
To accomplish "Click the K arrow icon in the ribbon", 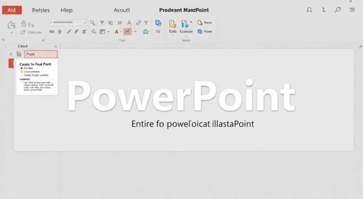I will click(111, 23).
